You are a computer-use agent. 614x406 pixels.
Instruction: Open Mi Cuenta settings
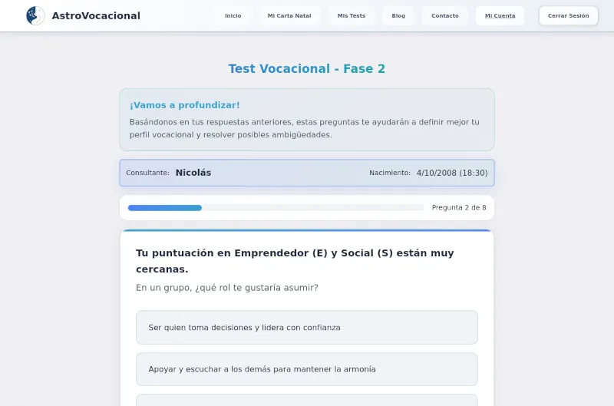[500, 15]
